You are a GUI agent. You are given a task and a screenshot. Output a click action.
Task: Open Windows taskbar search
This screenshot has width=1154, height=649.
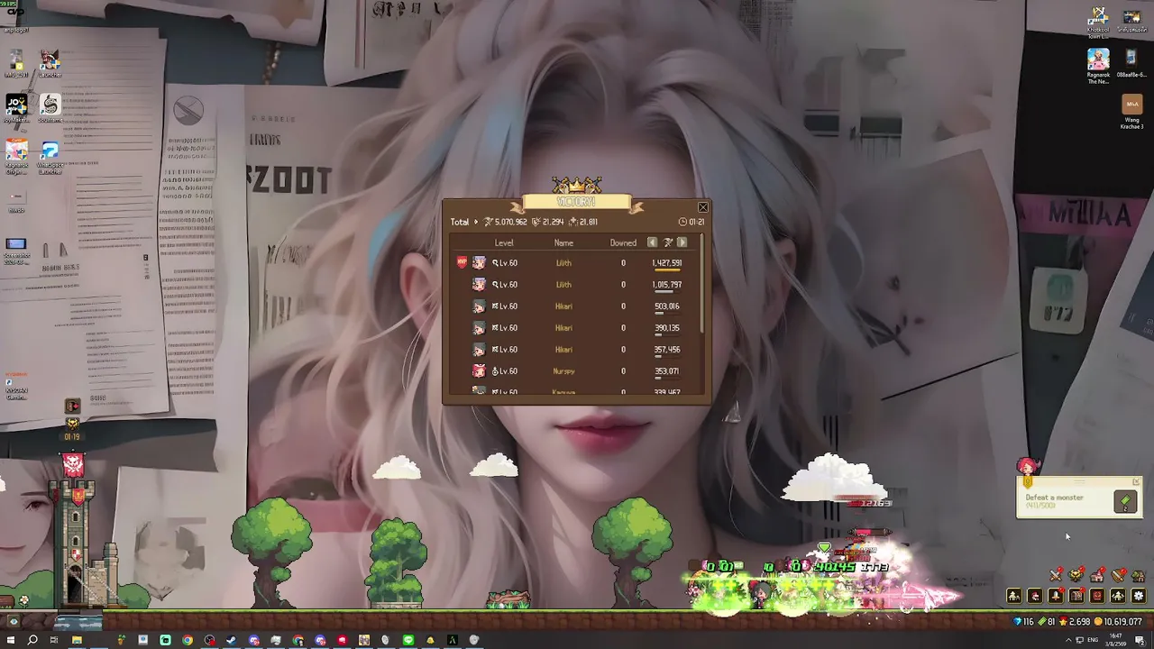[32, 640]
